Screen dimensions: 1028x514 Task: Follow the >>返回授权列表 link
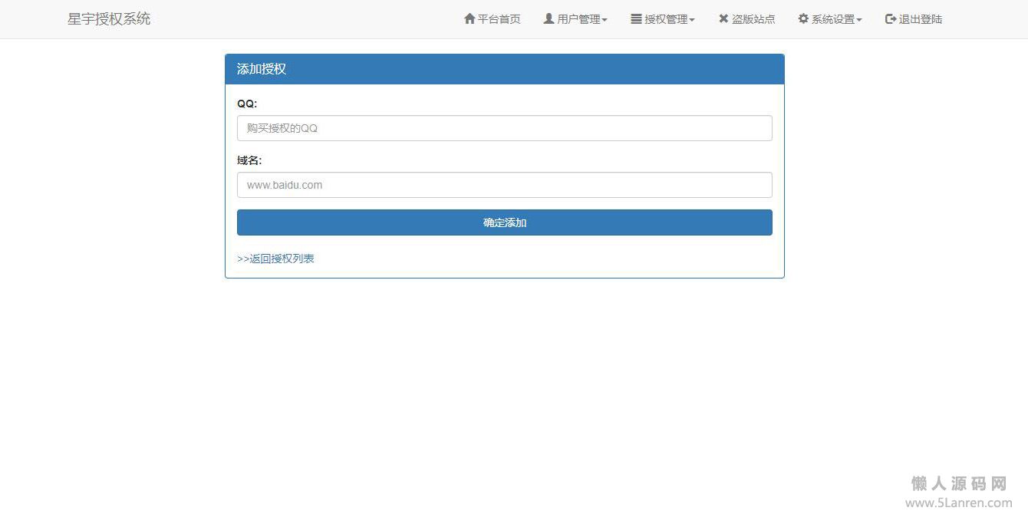276,259
